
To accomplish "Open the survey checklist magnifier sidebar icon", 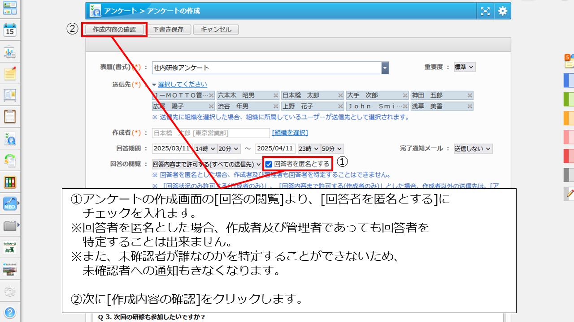I will click(x=10, y=138).
